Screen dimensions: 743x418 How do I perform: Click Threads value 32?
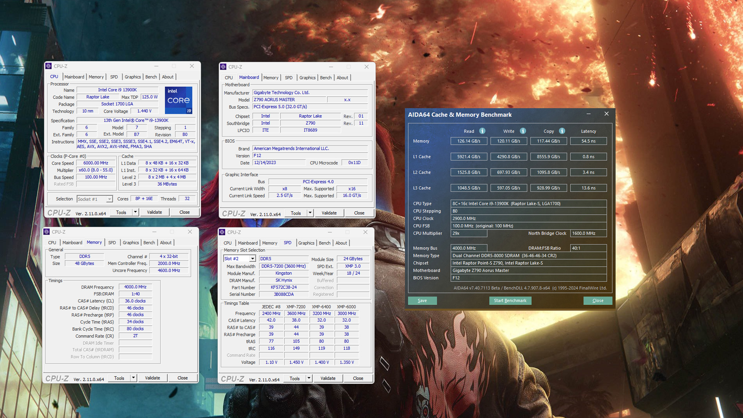187,199
